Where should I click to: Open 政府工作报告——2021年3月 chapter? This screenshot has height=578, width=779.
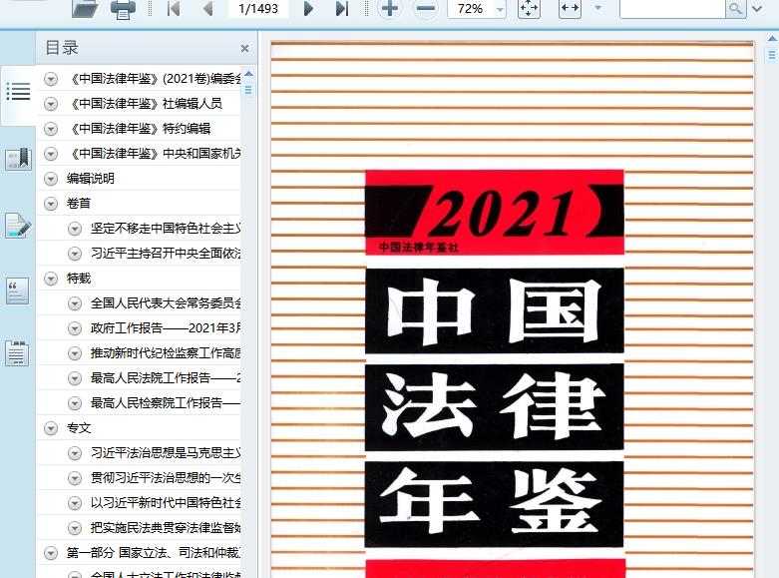tap(166, 328)
